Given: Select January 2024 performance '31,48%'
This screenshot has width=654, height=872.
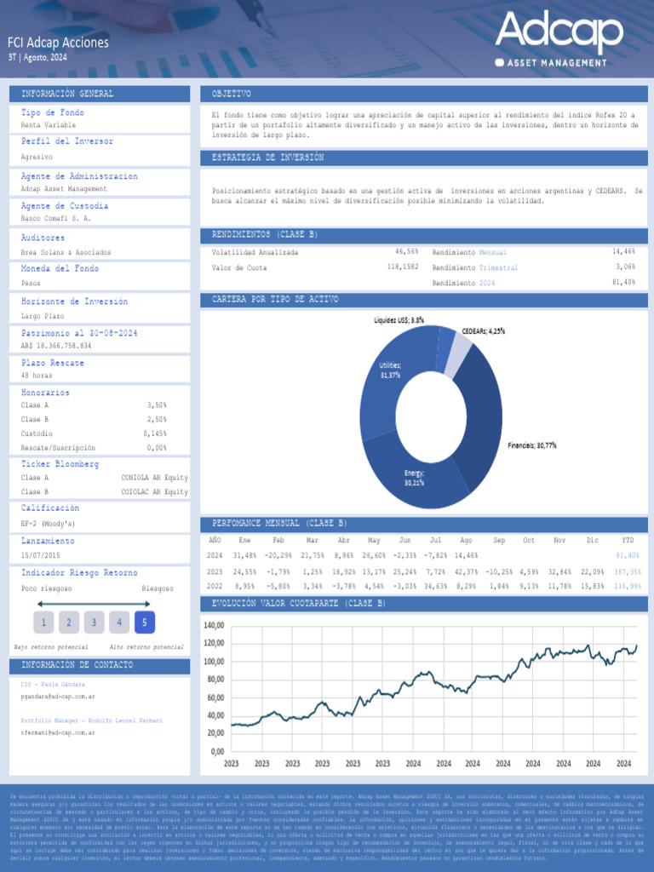Looking at the screenshot, I should [x=244, y=555].
